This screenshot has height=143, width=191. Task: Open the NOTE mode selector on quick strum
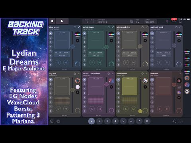tap(99, 52)
